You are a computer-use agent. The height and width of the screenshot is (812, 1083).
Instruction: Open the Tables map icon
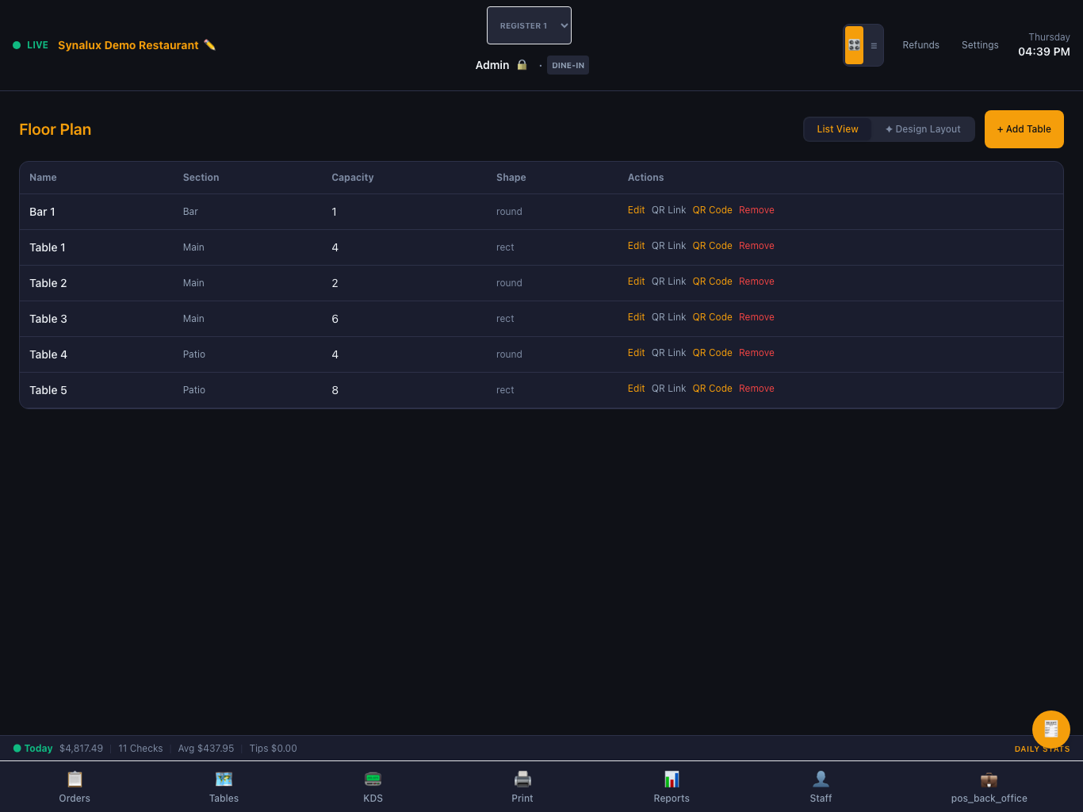tap(224, 779)
